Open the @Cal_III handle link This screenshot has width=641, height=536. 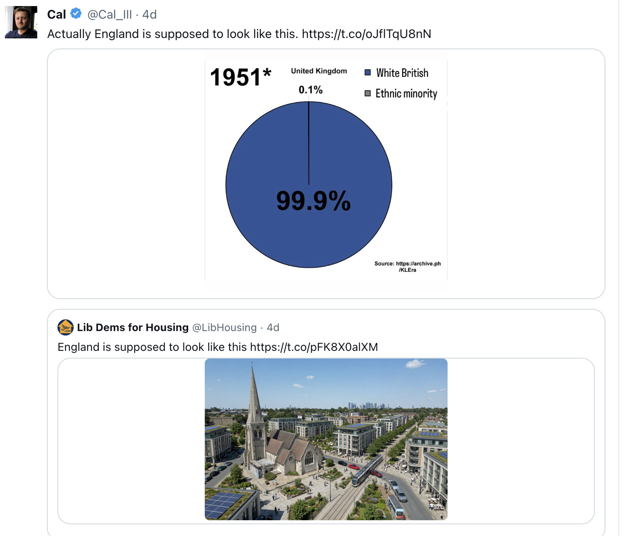tap(110, 15)
